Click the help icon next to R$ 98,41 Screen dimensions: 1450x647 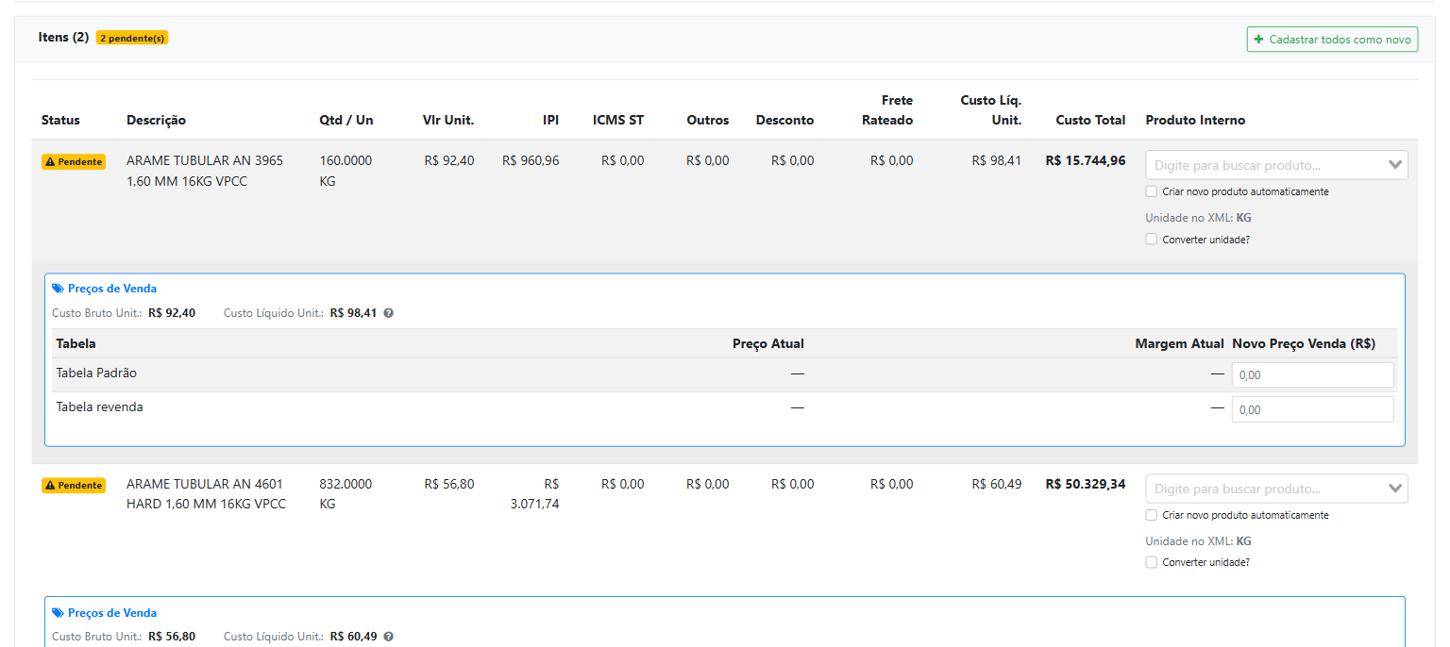(x=389, y=313)
